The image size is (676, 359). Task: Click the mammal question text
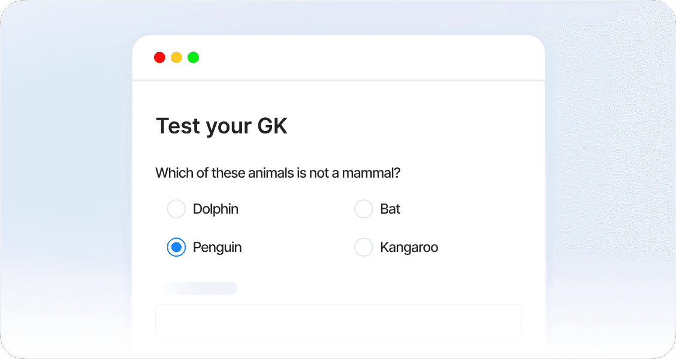[x=277, y=174]
